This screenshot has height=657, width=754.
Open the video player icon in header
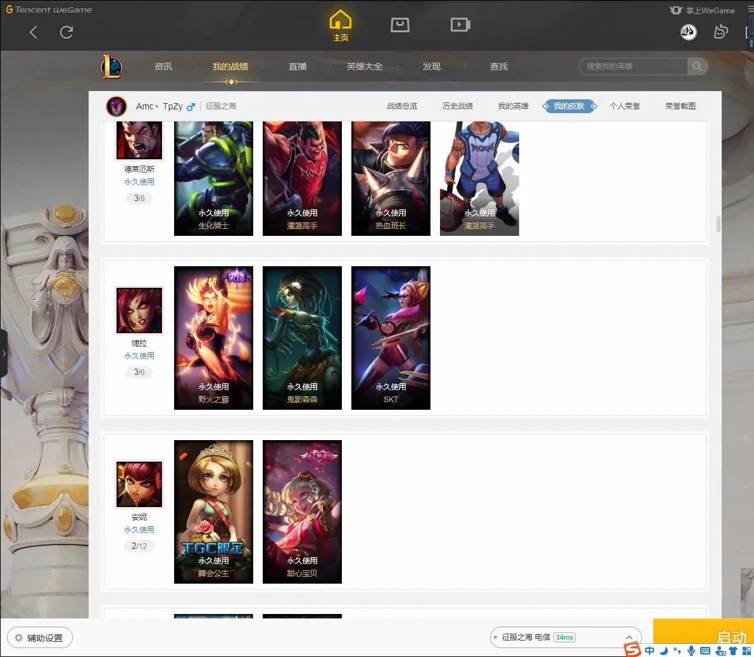[x=460, y=25]
